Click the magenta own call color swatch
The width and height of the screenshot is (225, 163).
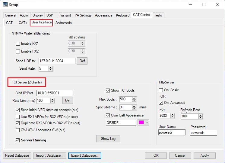click(141, 122)
